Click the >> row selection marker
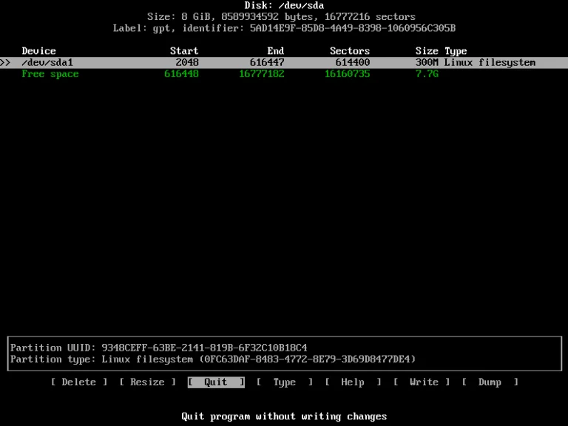Viewport: 568px width, 426px height. pos(5,63)
